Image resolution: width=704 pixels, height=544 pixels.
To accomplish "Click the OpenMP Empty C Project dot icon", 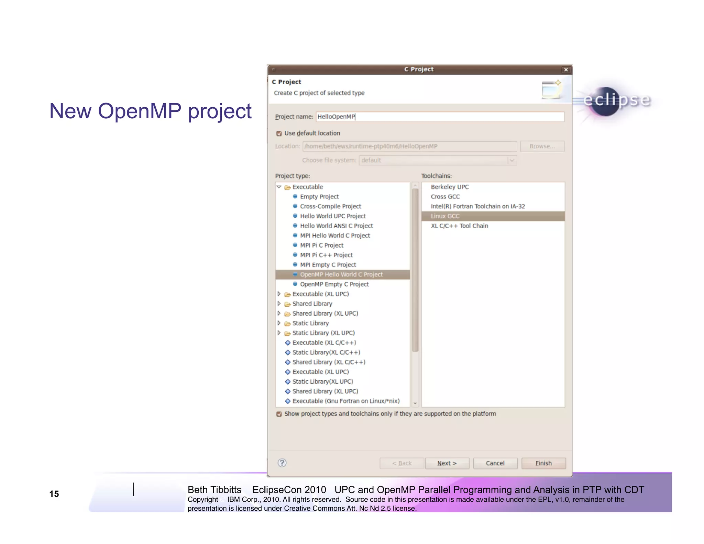I will (295, 284).
